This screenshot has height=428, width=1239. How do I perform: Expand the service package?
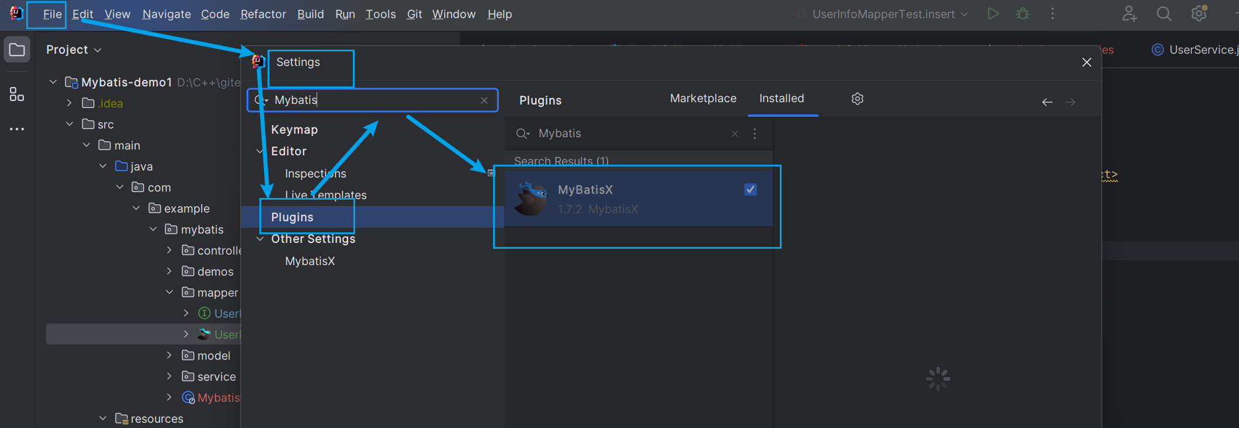pyautogui.click(x=169, y=376)
